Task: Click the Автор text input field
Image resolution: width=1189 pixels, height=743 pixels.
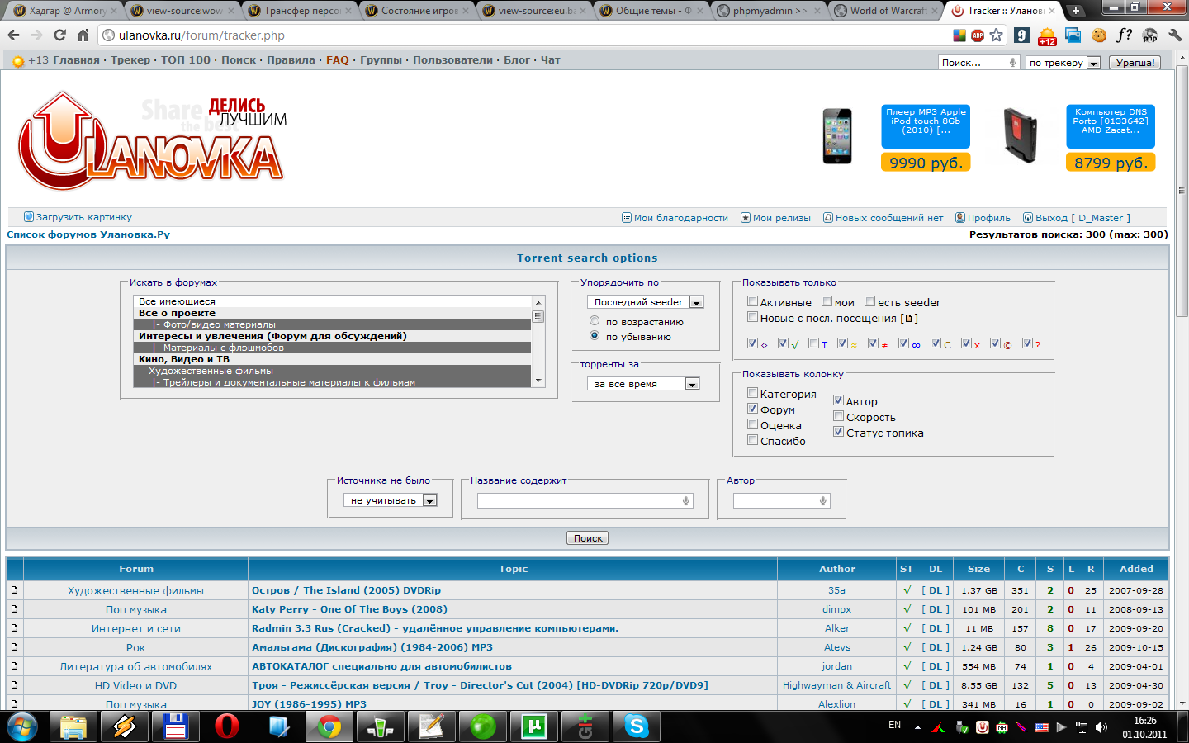Action: [x=781, y=501]
